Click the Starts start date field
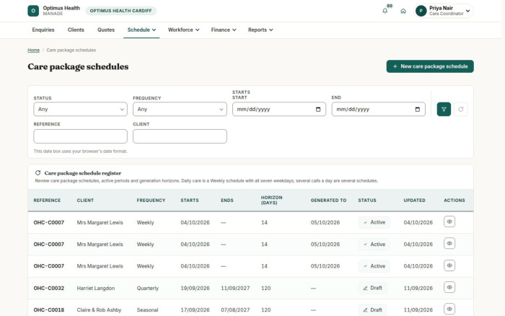The height and width of the screenshot is (316, 505). (279, 109)
